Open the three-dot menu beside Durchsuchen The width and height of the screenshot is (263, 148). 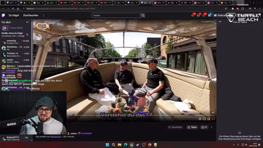click(44, 16)
